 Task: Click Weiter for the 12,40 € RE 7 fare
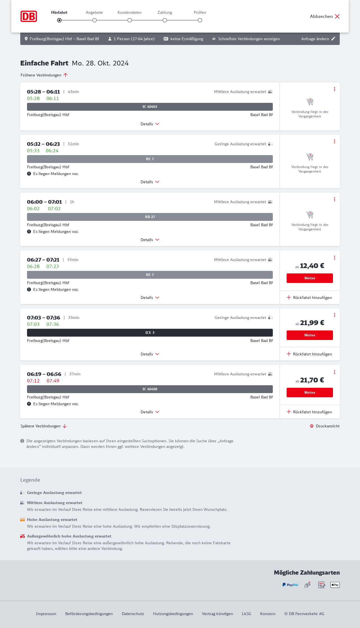tap(310, 278)
